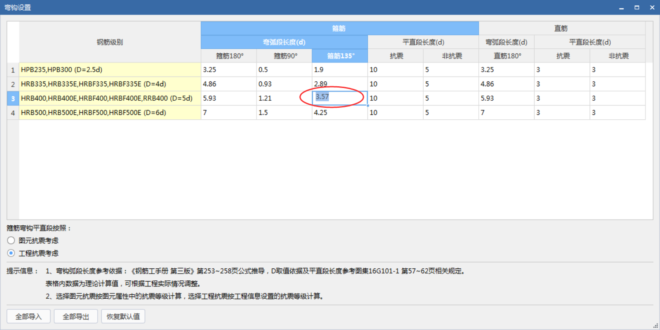Click the 4.25 cell in row 4

[x=340, y=113]
